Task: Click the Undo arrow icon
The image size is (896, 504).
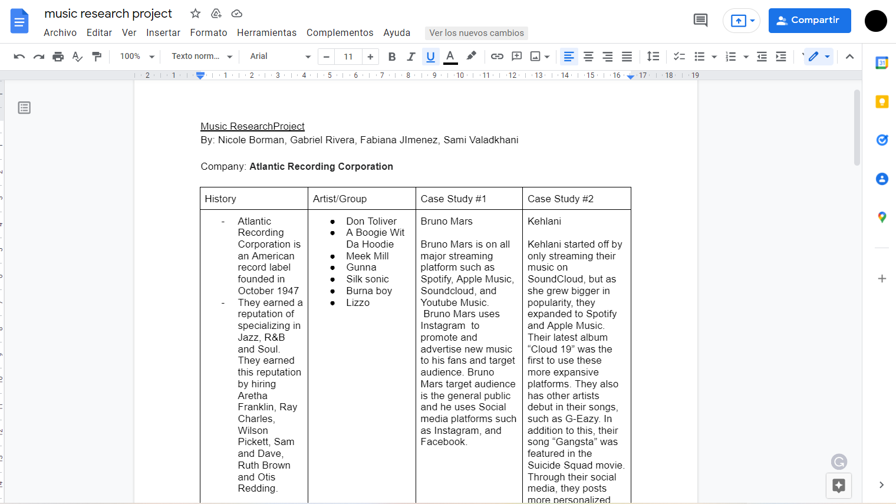Action: pos(19,57)
